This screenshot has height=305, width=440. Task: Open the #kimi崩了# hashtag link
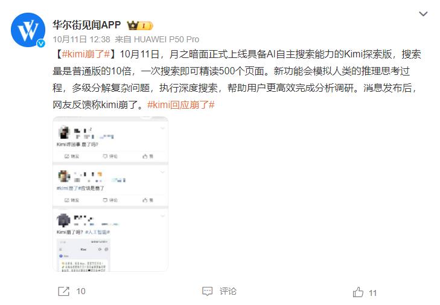pyautogui.click(x=86, y=54)
